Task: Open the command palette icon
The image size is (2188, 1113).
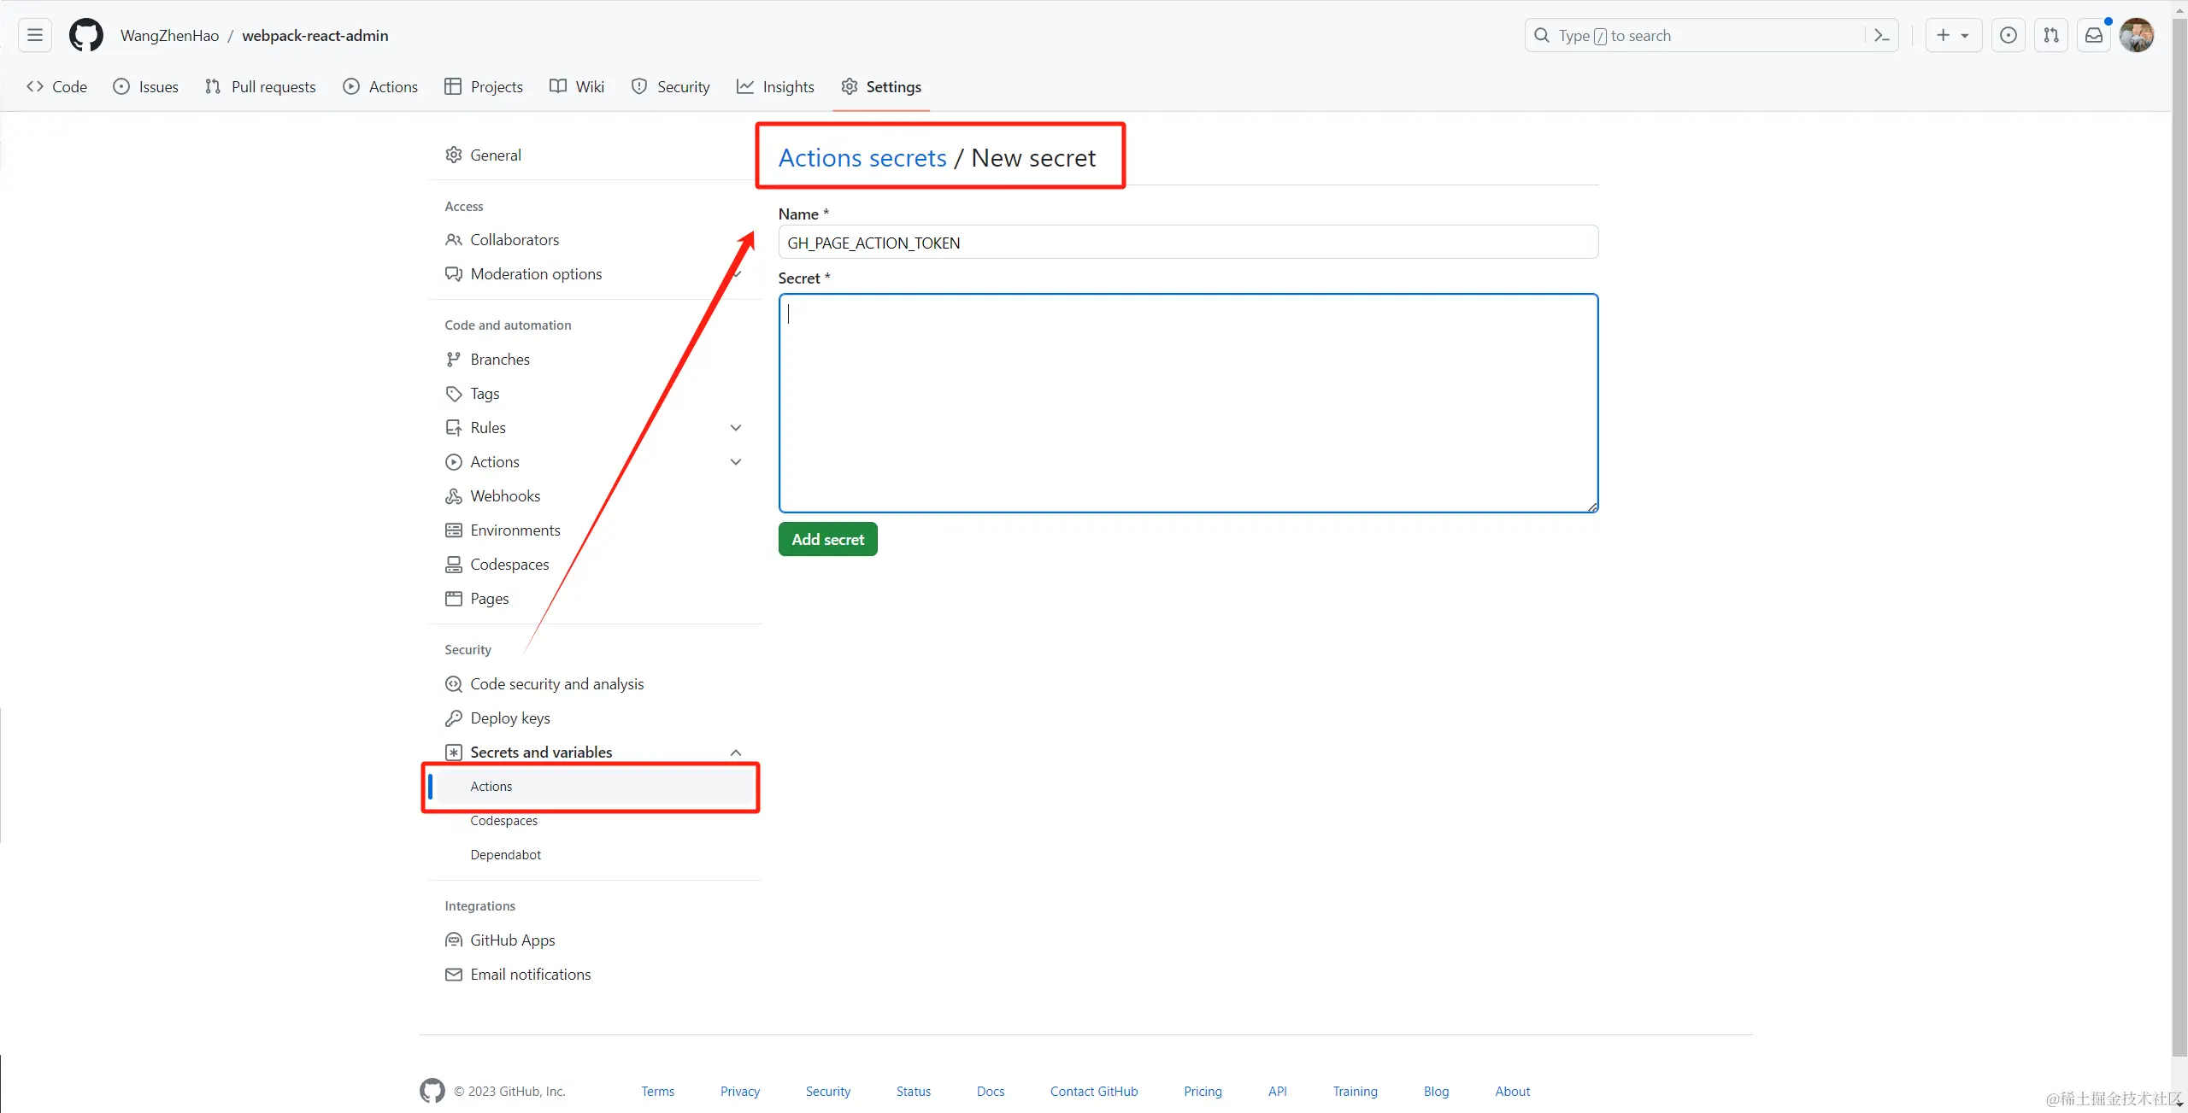Action: click(1881, 35)
